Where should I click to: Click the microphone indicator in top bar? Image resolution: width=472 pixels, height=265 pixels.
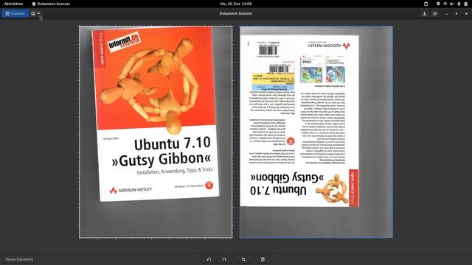coord(459,4)
